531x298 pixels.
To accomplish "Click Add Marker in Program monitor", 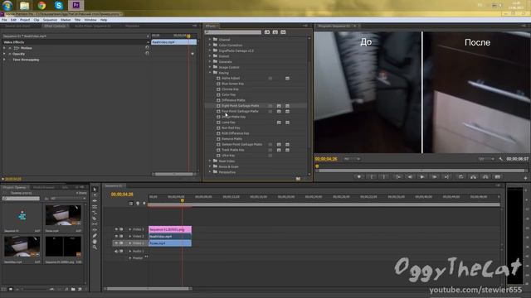I will tap(359, 176).
